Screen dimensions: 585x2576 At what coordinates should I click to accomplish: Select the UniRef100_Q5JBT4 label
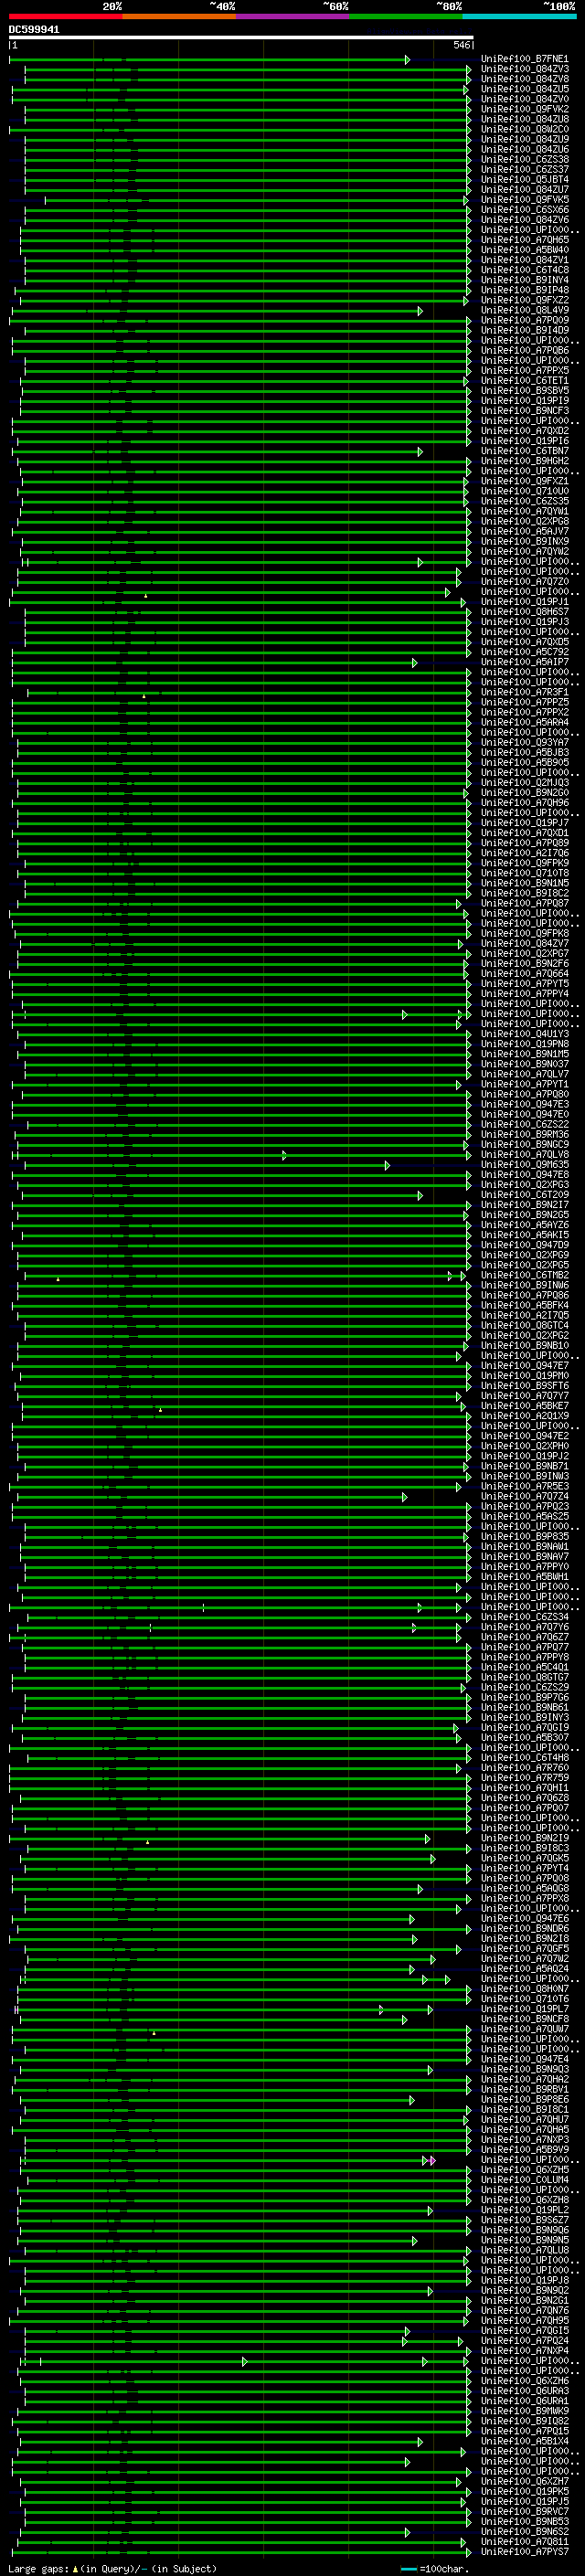(x=525, y=179)
